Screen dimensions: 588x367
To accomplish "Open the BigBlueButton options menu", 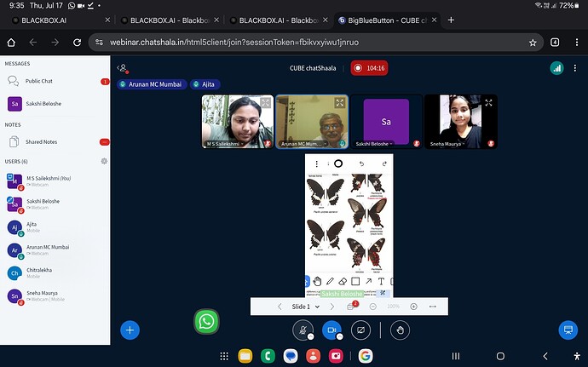I will (575, 68).
